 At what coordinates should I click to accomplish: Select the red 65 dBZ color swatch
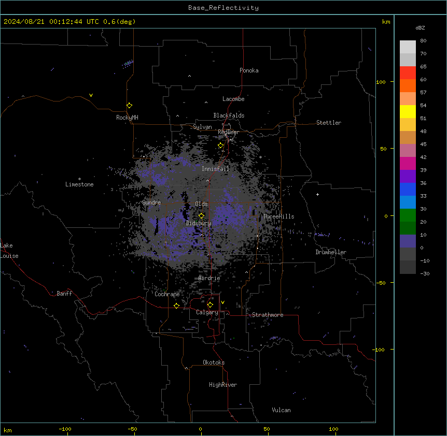tap(408, 72)
